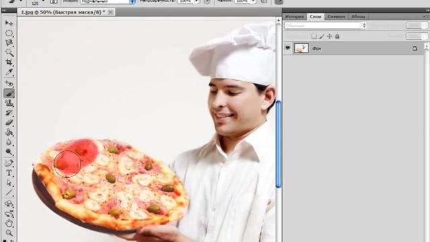The height and width of the screenshot is (242, 430).
Task: Click the lock icon on the Фон layer
Action: click(415, 48)
